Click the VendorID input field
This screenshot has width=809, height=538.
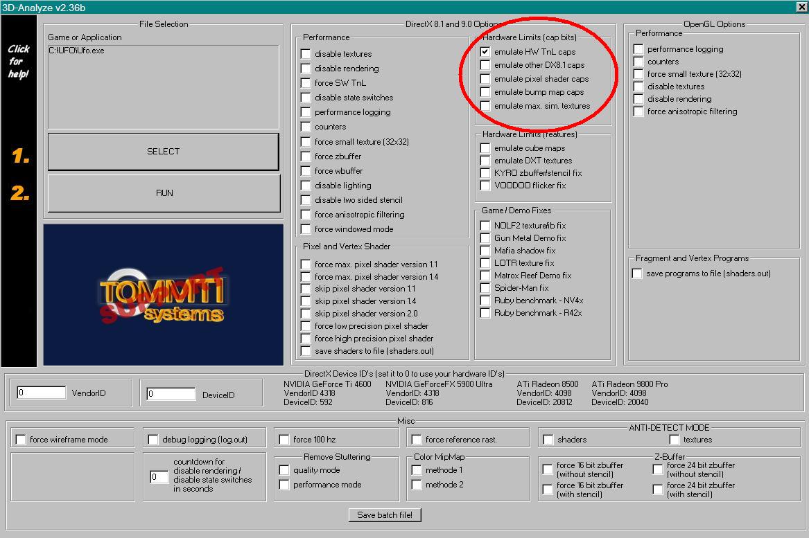42,393
